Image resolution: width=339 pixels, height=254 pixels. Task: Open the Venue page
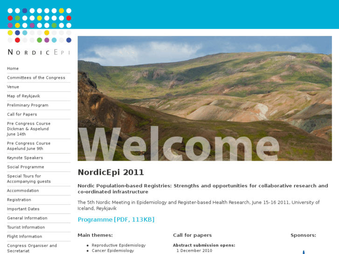coord(13,87)
